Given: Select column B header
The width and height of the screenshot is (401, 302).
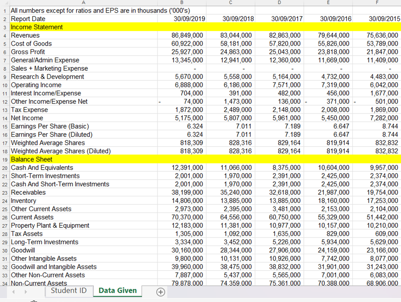Looking at the screenshot, I should [x=181, y=3].
